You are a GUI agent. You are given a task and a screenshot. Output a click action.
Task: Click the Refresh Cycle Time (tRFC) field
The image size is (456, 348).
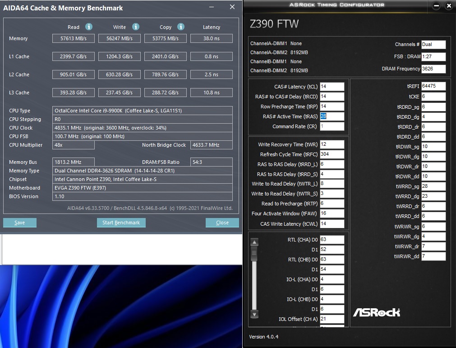click(332, 154)
